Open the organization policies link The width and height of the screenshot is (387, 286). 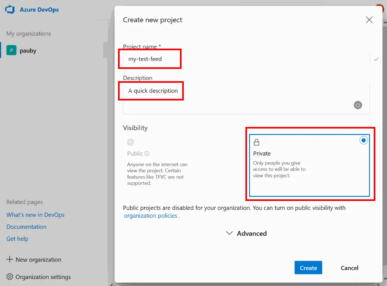151,216
